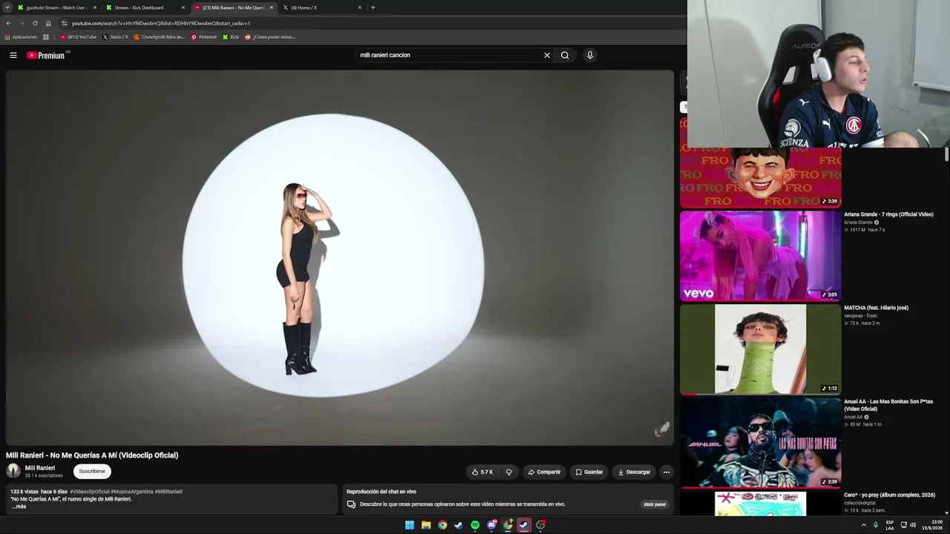Viewport: 950px width, 534px height.
Task: Save video with Guardar button
Action: pyautogui.click(x=589, y=472)
